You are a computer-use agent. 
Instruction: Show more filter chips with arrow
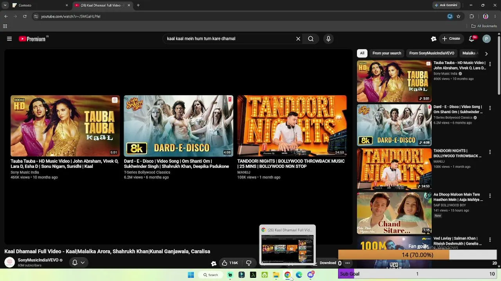click(486, 53)
